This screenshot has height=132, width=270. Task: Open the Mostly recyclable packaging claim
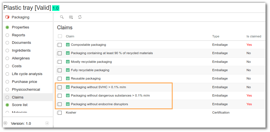pos(91,62)
